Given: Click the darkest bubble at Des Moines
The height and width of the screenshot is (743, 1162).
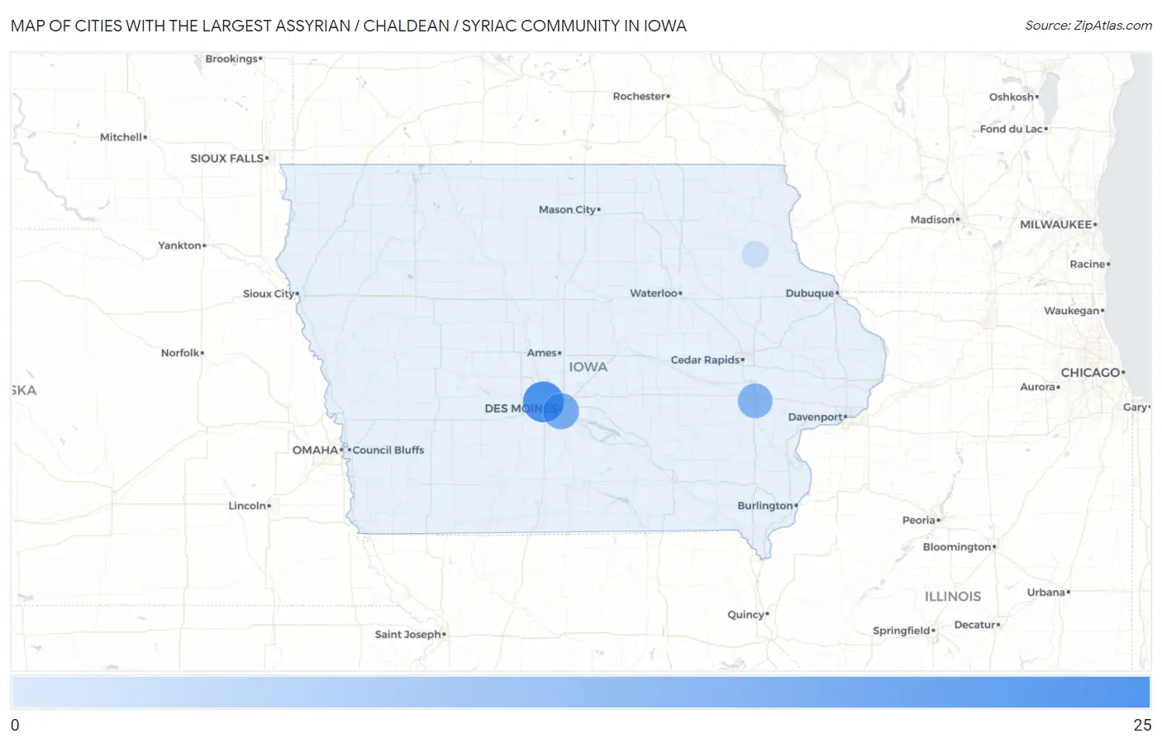Looking at the screenshot, I should 543,402.
